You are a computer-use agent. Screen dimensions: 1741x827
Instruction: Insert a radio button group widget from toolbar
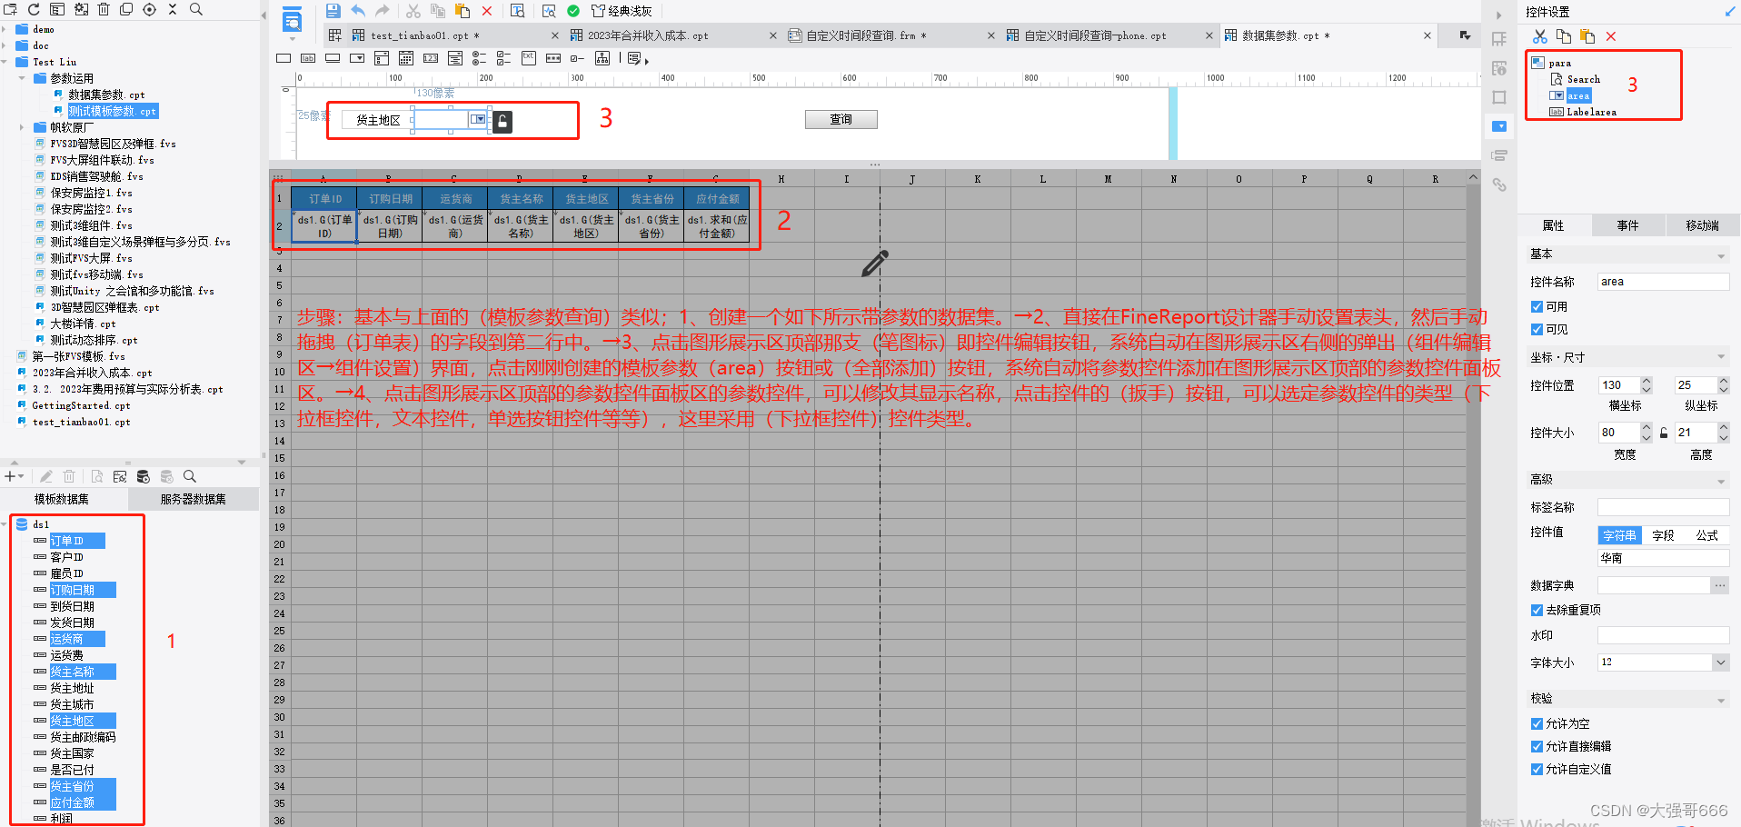tap(480, 58)
